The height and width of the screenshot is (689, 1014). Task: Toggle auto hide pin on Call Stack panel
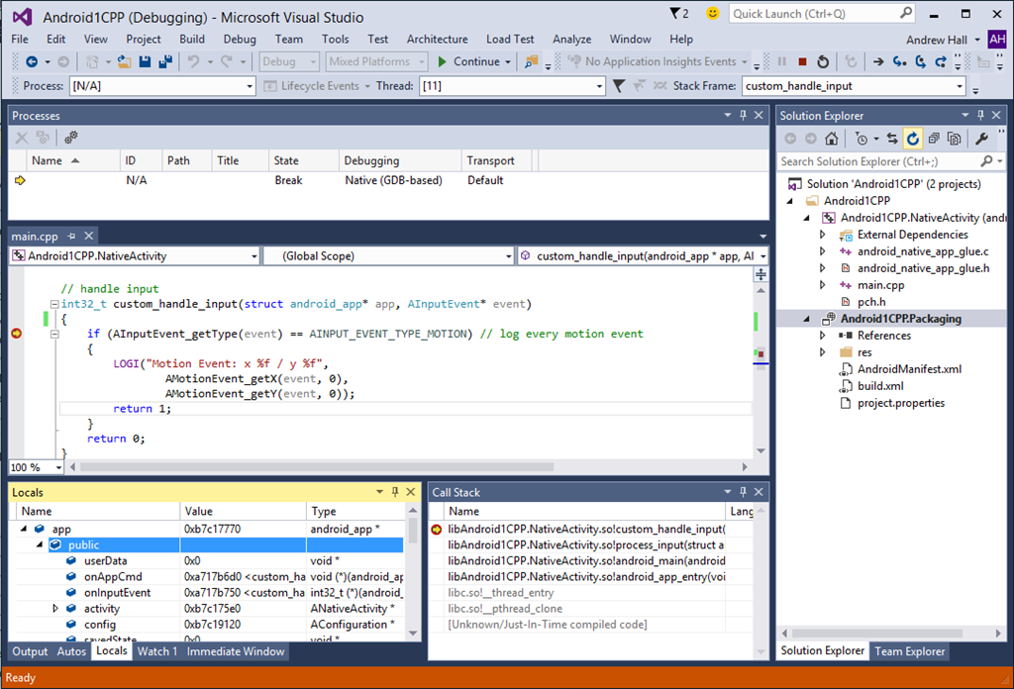coord(743,492)
